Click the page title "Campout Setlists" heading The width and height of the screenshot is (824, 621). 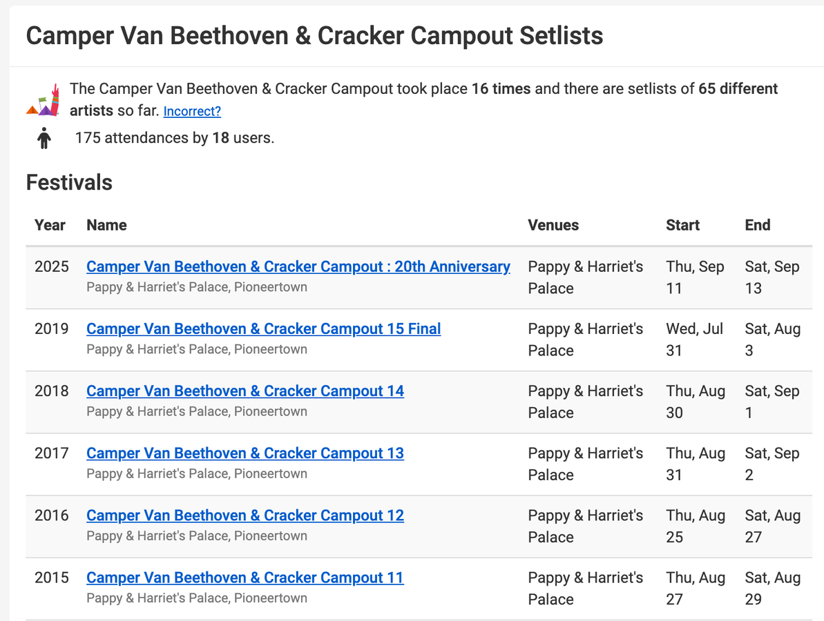[x=314, y=36]
